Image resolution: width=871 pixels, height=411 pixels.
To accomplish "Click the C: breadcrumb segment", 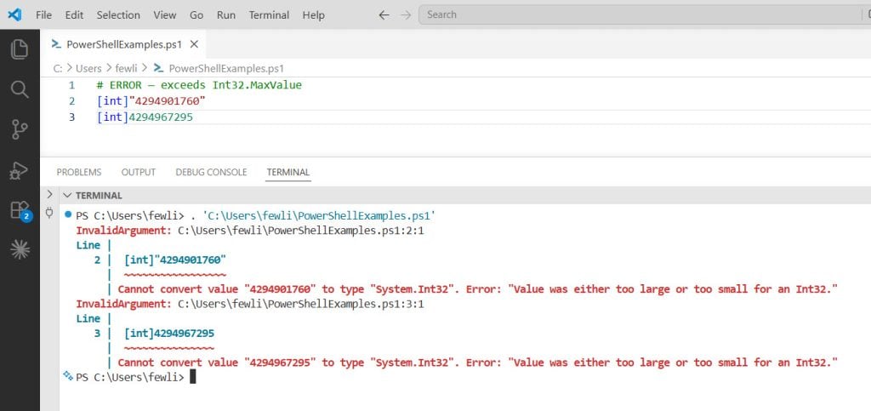I will click(58, 68).
